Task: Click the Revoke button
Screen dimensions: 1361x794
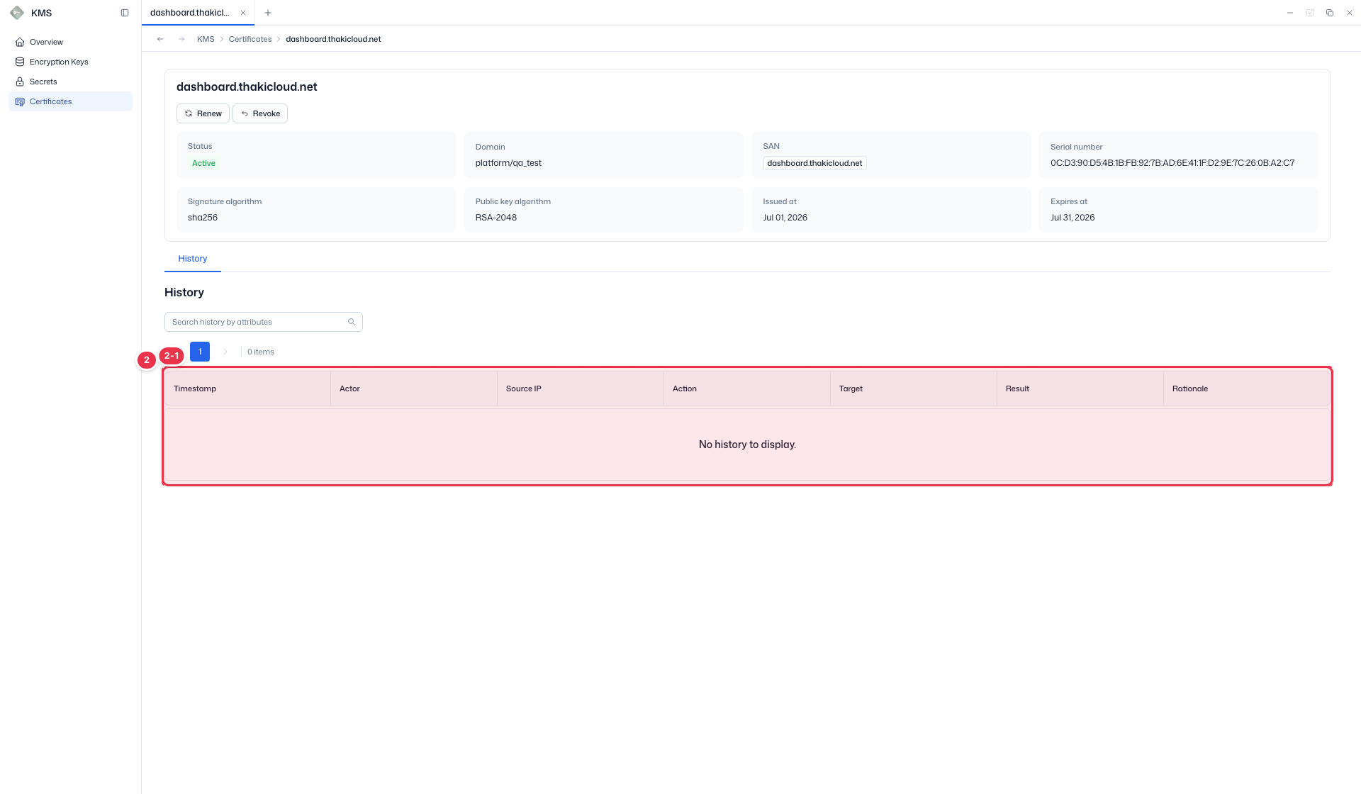Action: coord(260,113)
